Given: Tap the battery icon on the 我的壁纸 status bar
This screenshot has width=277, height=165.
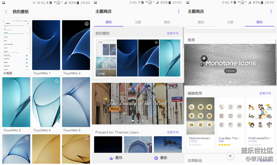Looking at the screenshot, I should (78, 3).
